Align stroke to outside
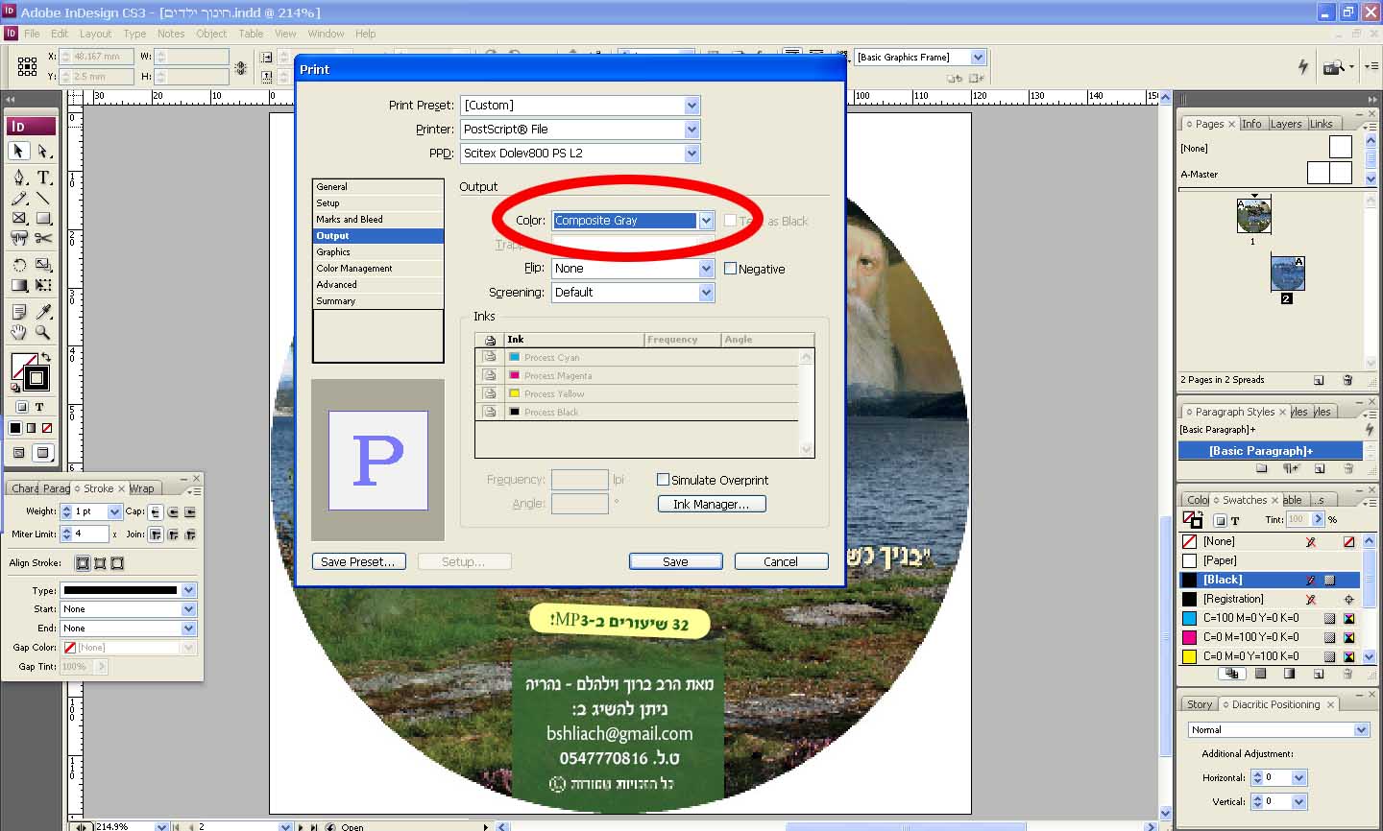Image resolution: width=1383 pixels, height=831 pixels. coord(117,563)
